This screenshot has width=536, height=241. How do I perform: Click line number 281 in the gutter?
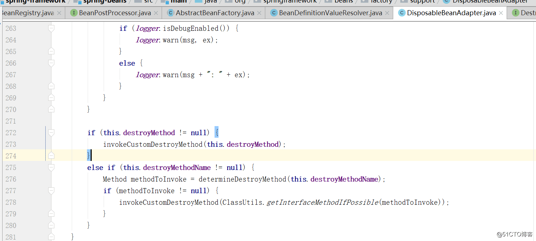click(x=11, y=237)
